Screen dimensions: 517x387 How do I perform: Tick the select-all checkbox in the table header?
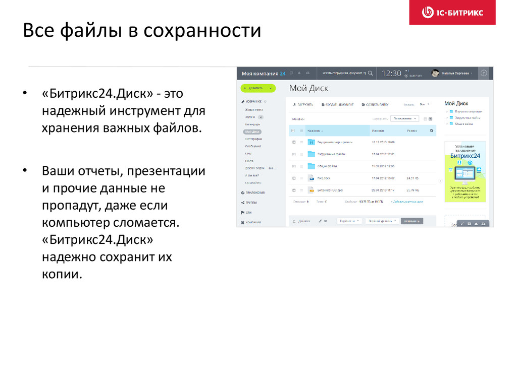tap(293, 131)
